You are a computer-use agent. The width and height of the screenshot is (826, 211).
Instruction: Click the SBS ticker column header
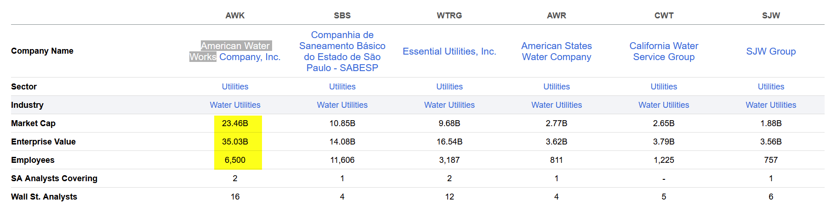(342, 16)
